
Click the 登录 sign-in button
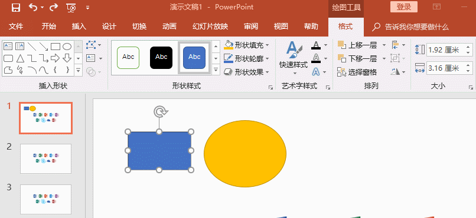[x=404, y=7]
